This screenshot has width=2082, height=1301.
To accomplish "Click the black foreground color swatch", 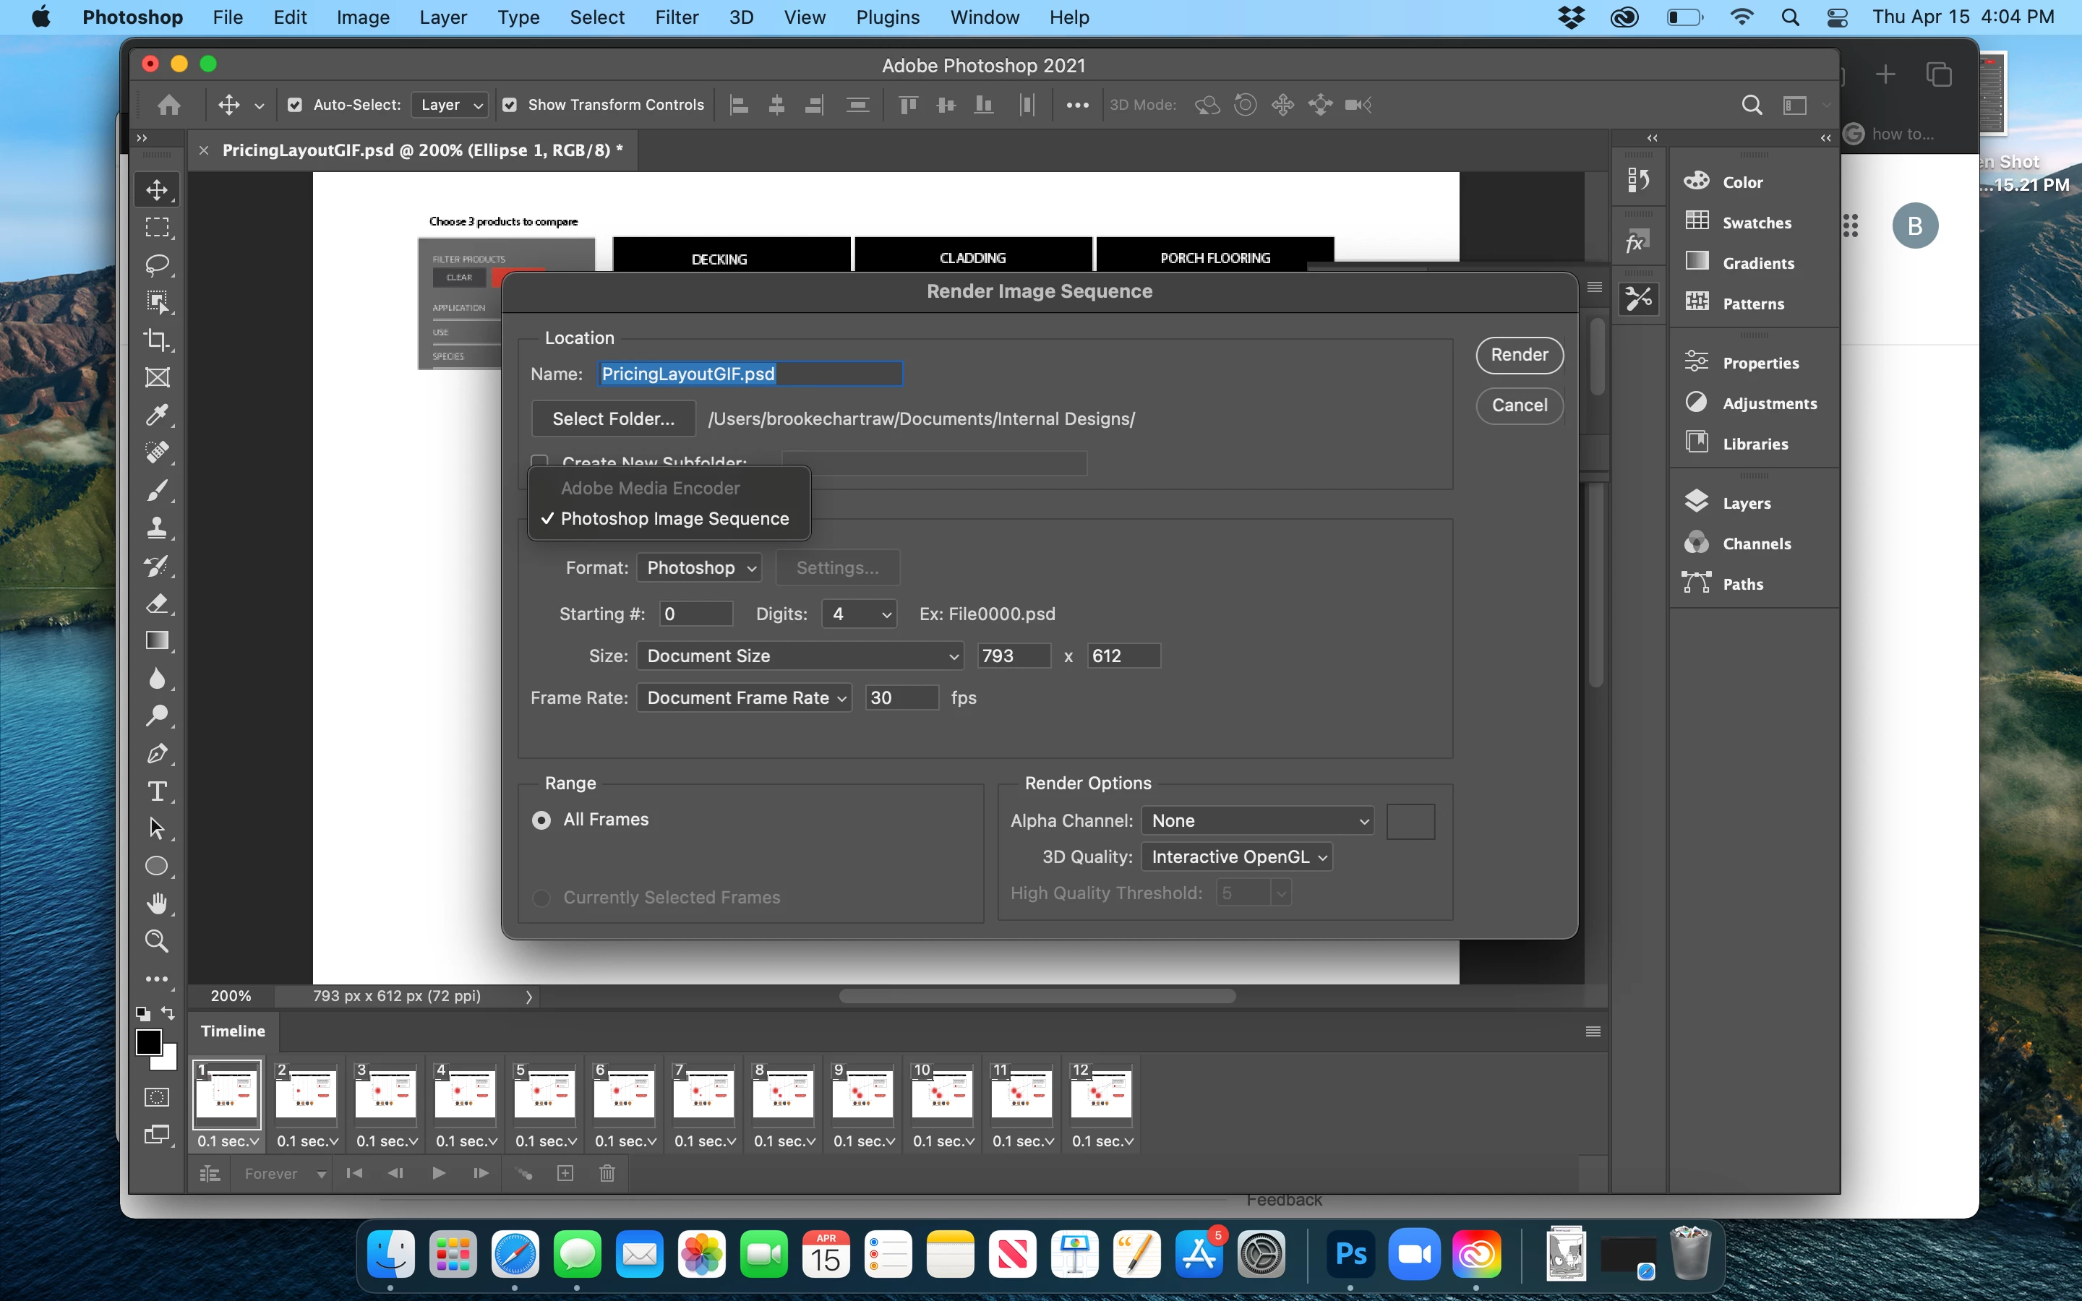I will point(147,1041).
